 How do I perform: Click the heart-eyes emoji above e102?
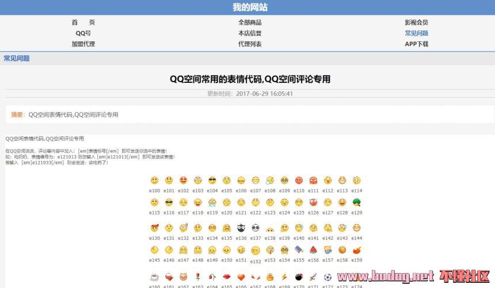(184, 181)
